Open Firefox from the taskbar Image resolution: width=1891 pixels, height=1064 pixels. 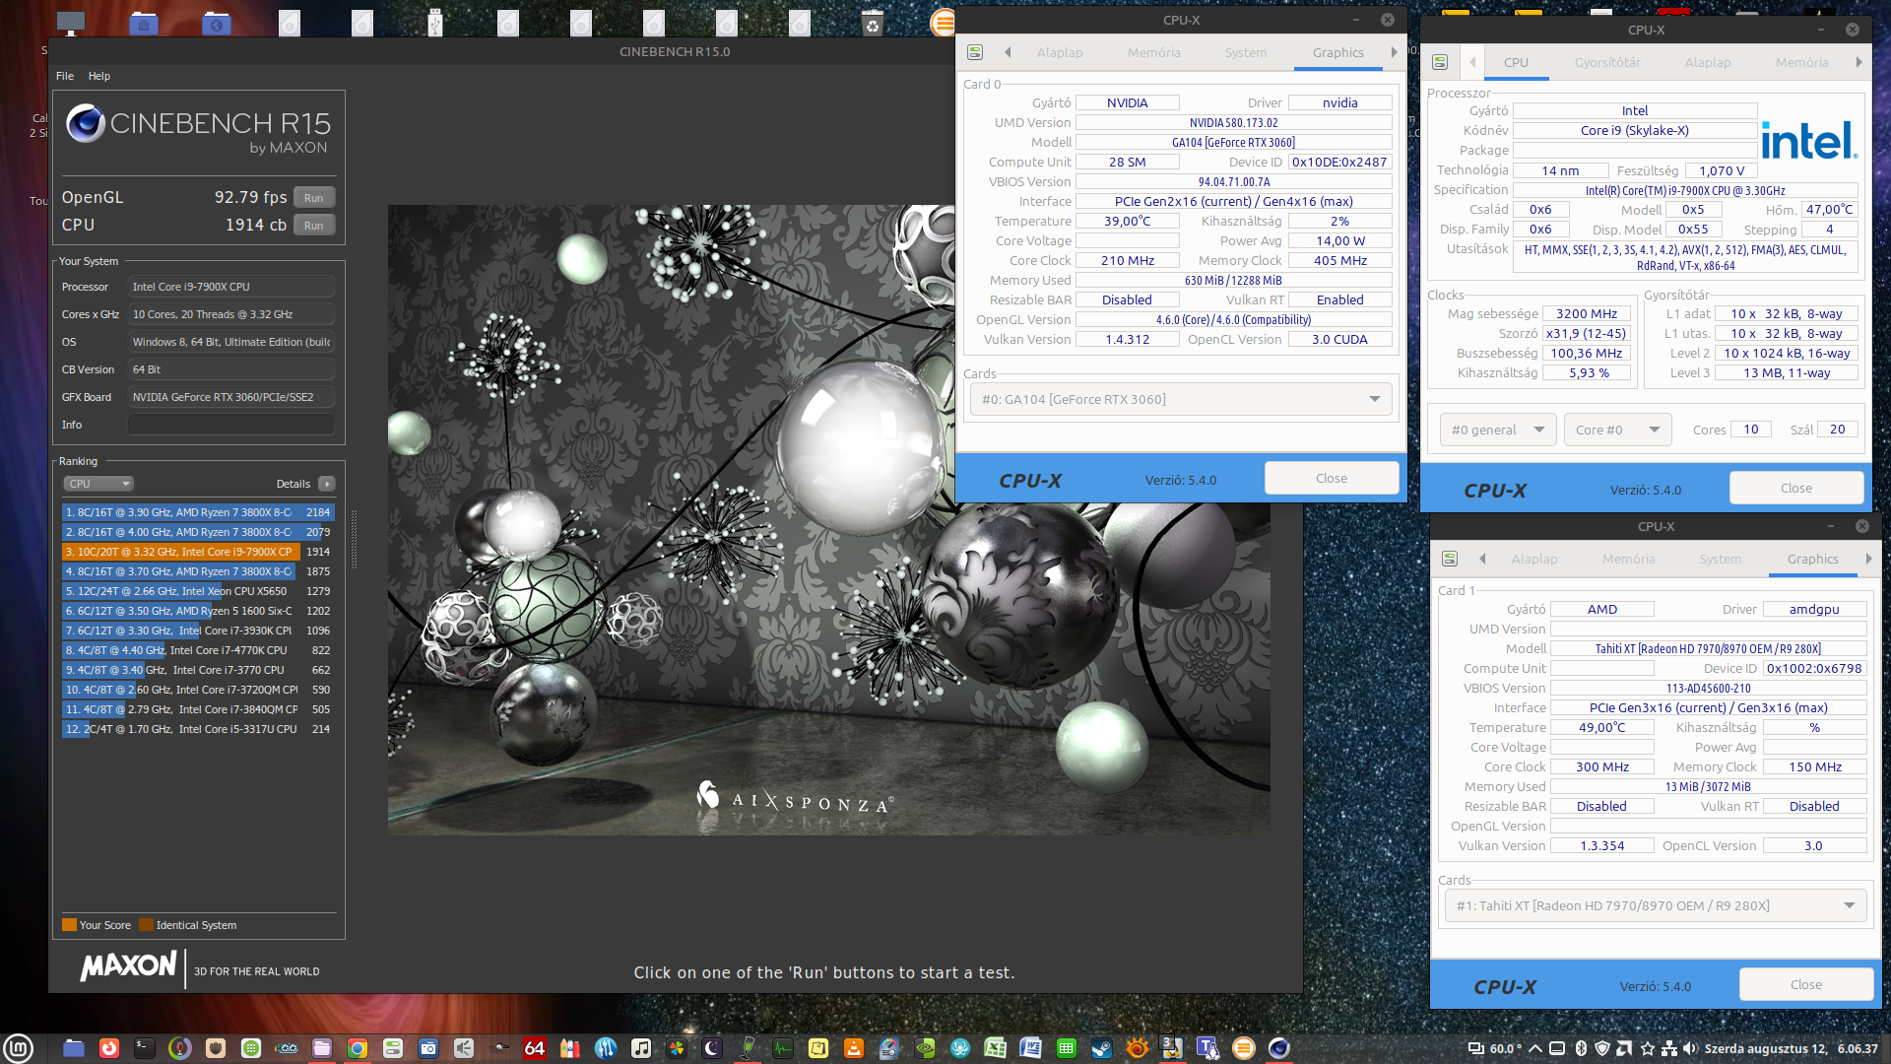[x=109, y=1048]
